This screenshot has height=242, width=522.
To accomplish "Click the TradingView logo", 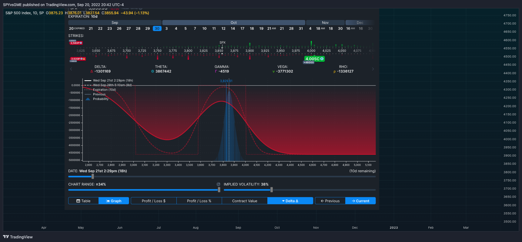I will click(x=18, y=237).
